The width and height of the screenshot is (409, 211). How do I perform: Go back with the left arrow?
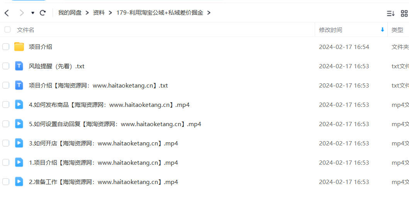point(7,13)
